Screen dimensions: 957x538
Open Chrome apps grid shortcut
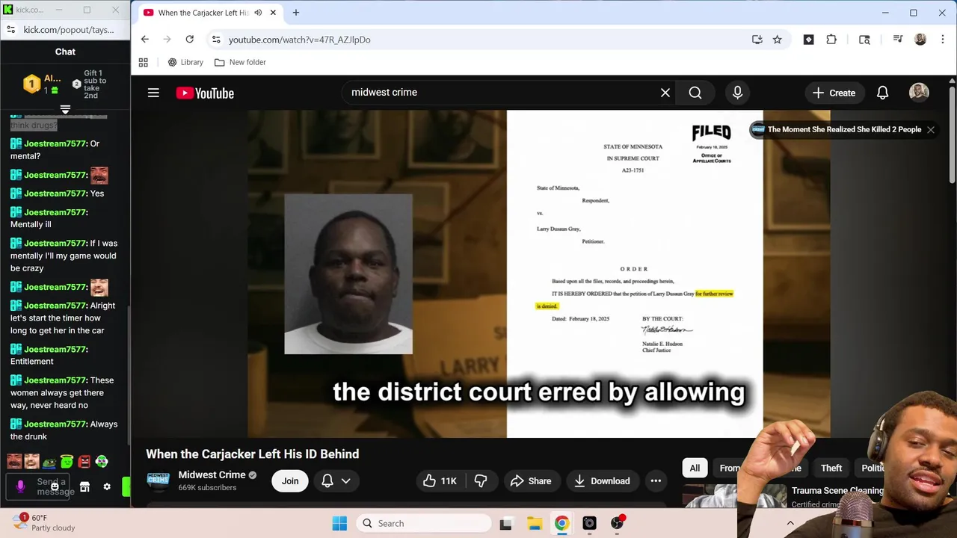(x=144, y=62)
